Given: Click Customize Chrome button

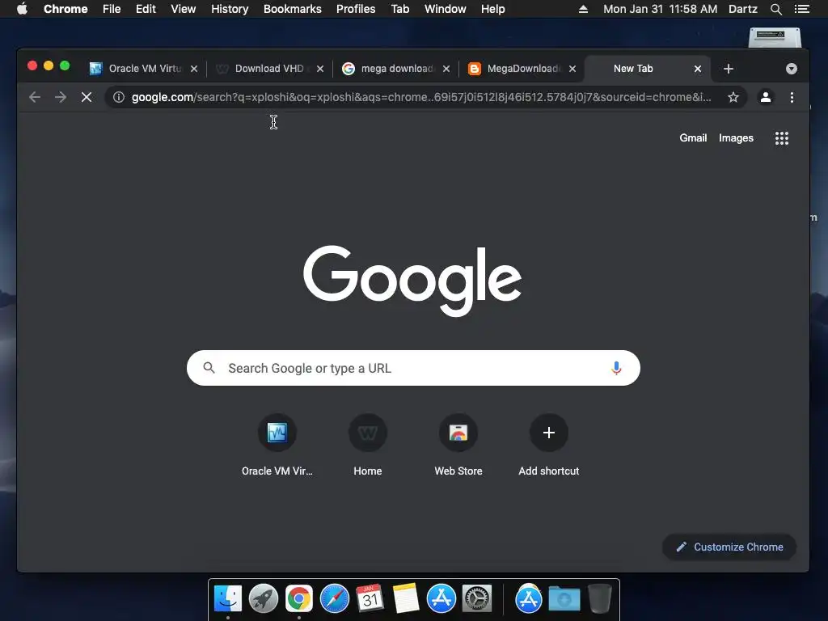Looking at the screenshot, I should coord(729,547).
